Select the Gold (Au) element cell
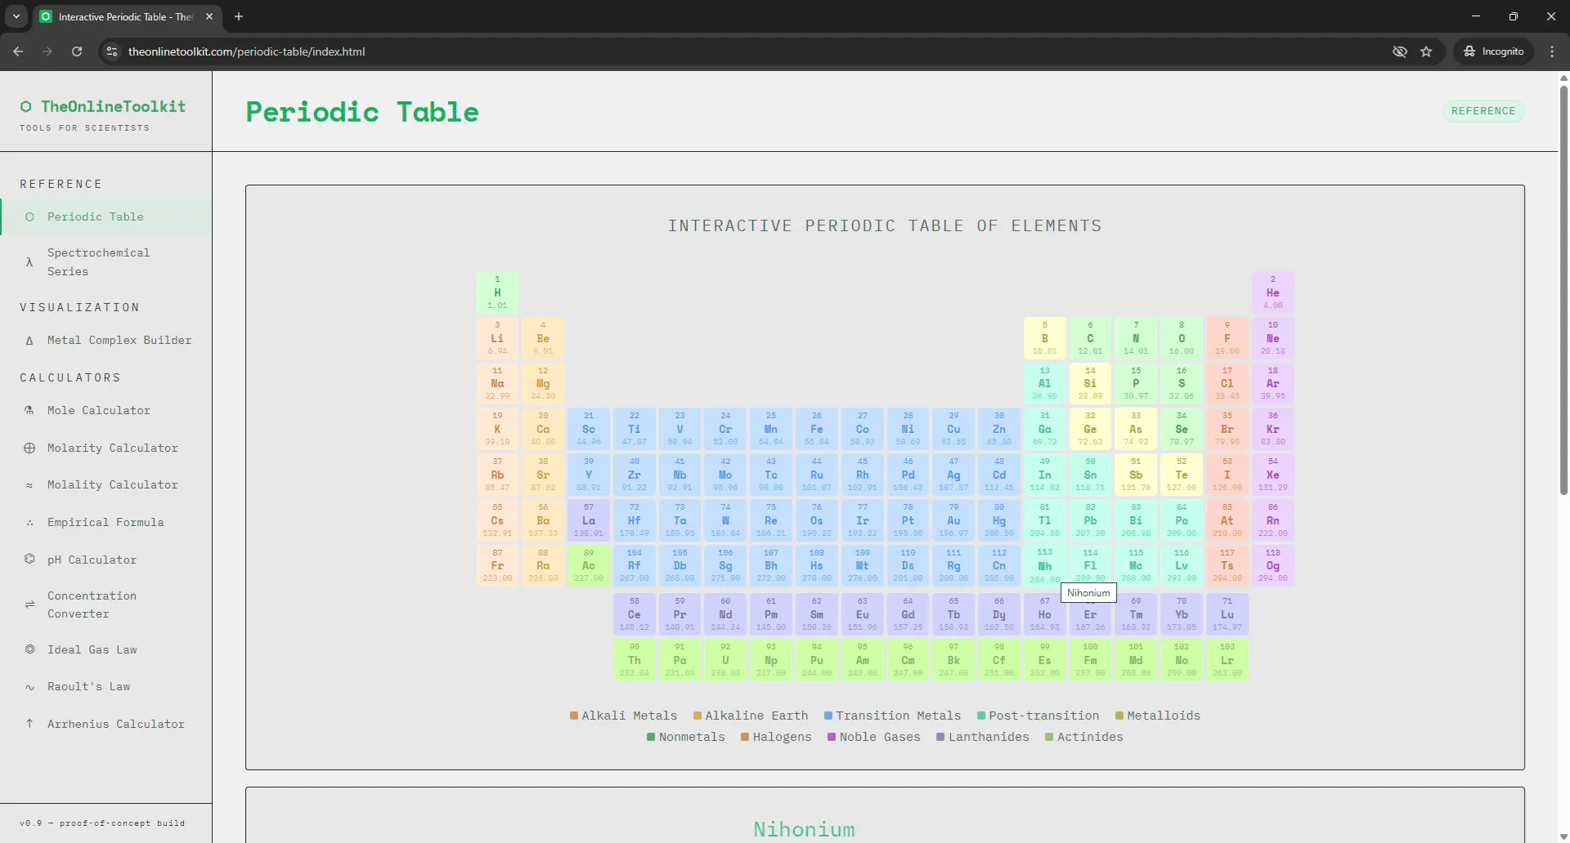The image size is (1570, 843). click(x=953, y=520)
